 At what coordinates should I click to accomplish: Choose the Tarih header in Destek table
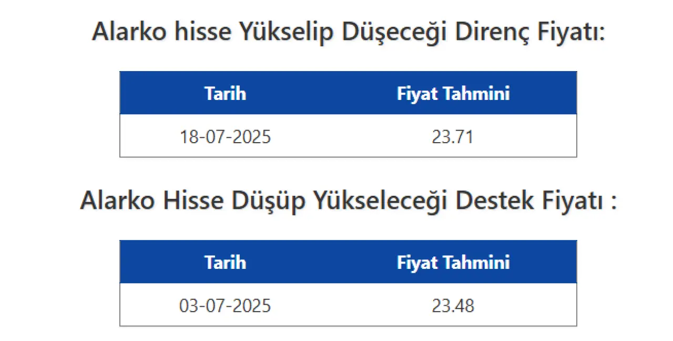pos(225,262)
